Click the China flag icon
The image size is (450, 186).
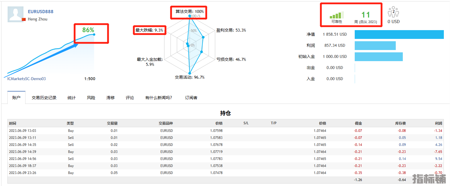click(x=24, y=19)
